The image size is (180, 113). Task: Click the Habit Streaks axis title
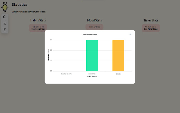coord(48,55)
